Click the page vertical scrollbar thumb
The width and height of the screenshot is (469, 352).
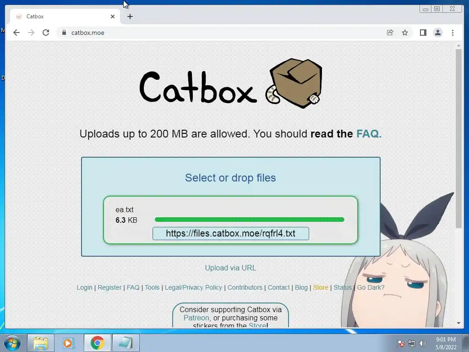coord(458,138)
